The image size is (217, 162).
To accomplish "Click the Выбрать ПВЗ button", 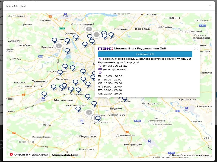I will (x=145, y=54).
